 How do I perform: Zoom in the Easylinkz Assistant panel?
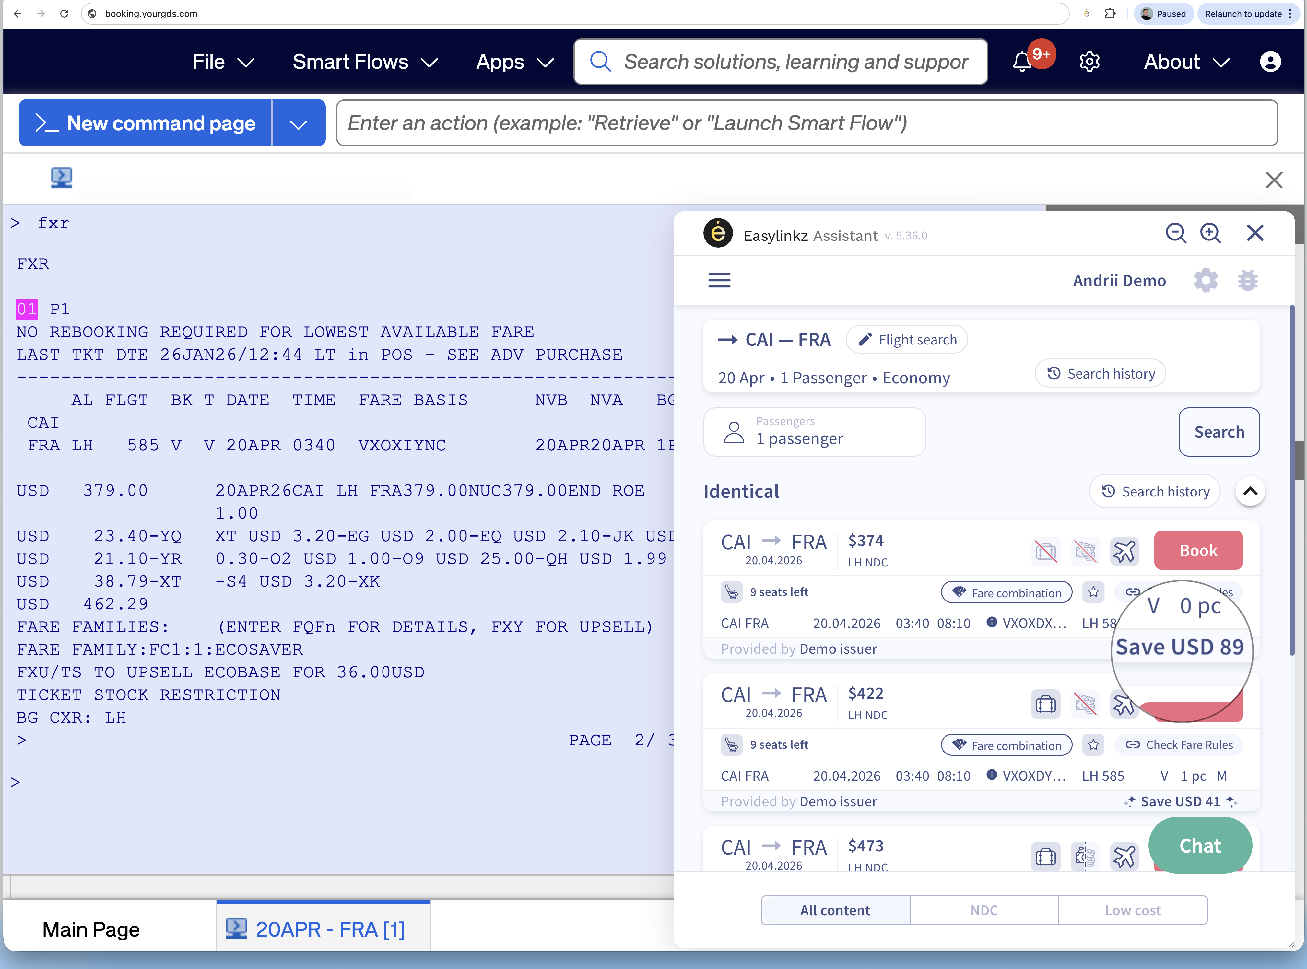coord(1211,233)
